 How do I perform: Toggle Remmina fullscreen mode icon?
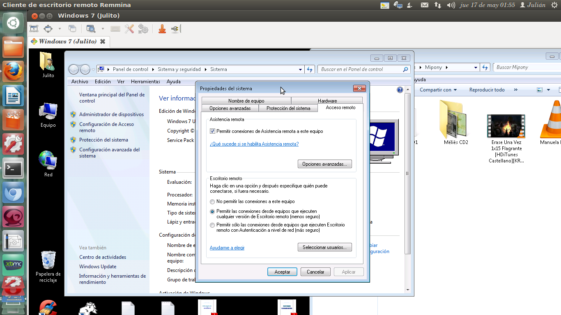[x=34, y=29]
